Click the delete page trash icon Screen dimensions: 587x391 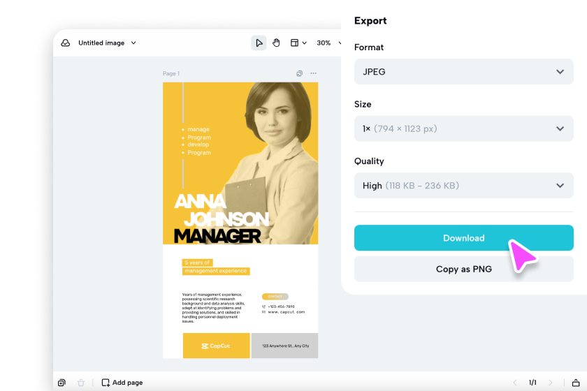tap(81, 383)
